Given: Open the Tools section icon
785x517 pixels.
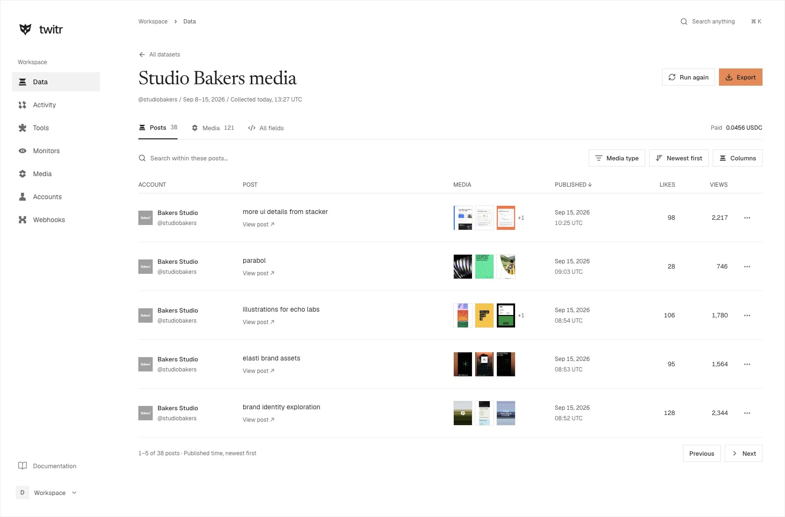Looking at the screenshot, I should point(22,128).
